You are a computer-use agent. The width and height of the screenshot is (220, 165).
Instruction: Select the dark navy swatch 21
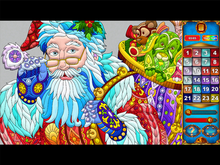pos(187,98)
